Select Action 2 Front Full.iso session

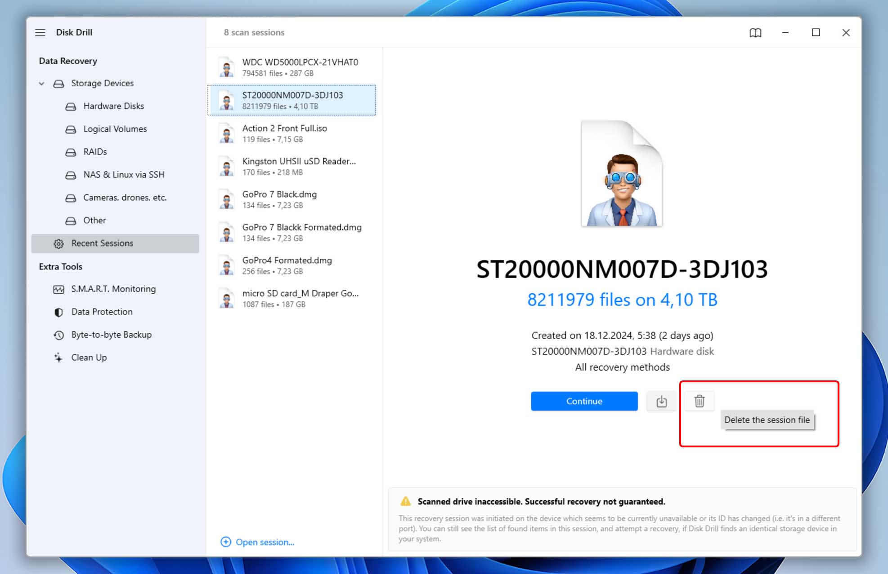coord(292,133)
